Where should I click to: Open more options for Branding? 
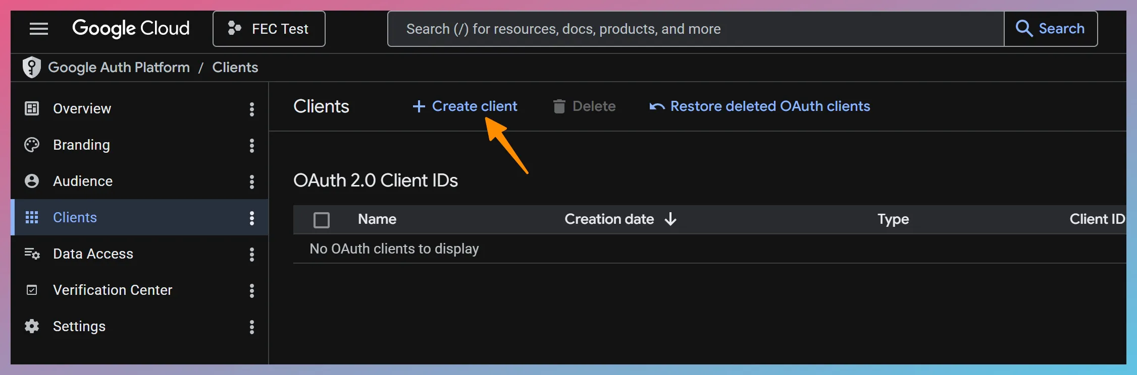point(251,145)
